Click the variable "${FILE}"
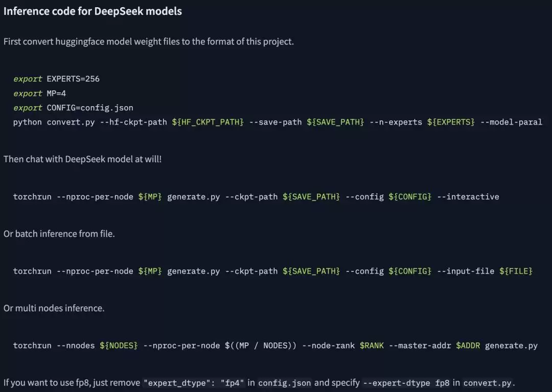Viewport: 552px width, 392px height. [516, 271]
